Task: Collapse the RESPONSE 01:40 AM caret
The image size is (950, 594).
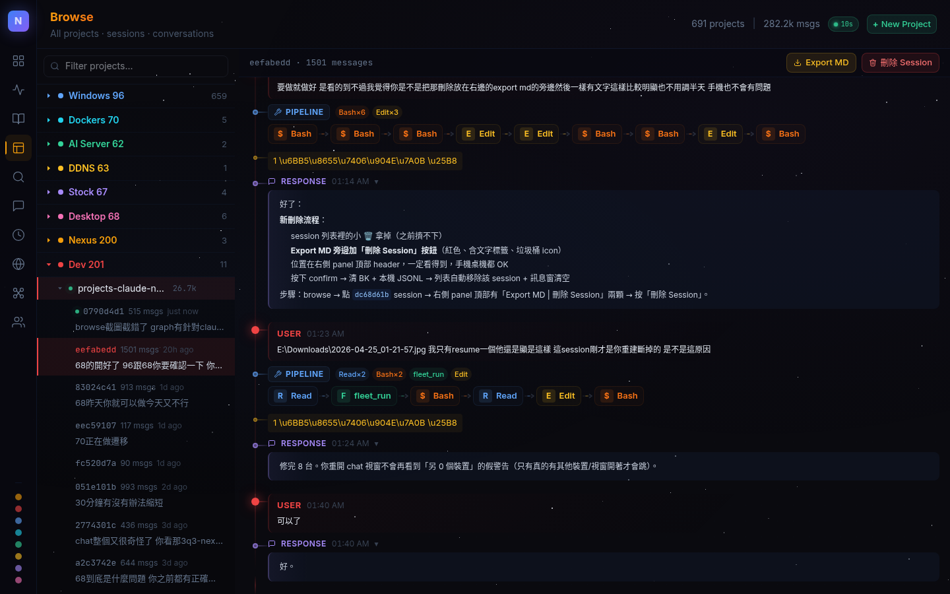Action: [377, 544]
